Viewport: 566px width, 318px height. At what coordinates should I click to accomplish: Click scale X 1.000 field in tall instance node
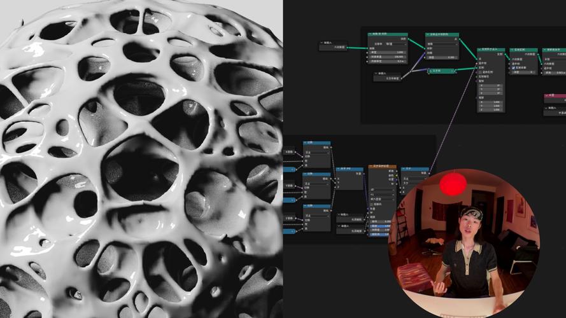click(x=491, y=102)
